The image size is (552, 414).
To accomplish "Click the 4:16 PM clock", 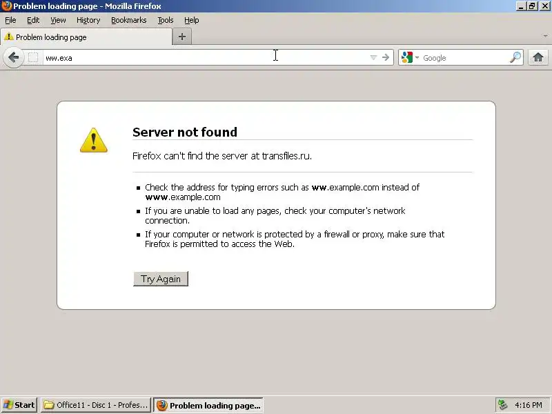I will (x=528, y=405).
